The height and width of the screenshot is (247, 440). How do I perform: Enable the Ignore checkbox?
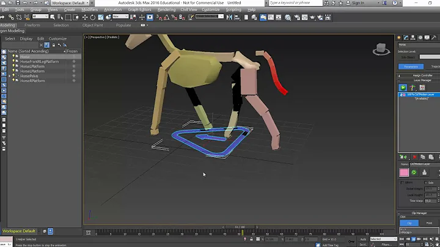click(x=402, y=183)
